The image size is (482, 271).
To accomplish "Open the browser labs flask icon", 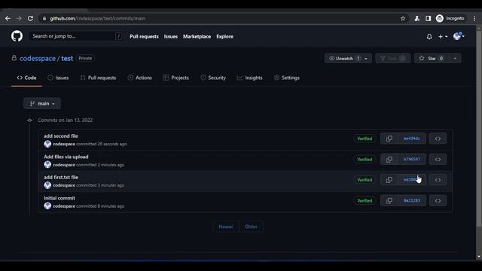I will tap(416, 18).
